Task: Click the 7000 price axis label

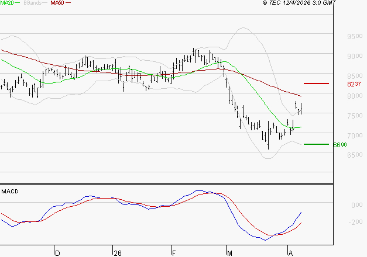Action: point(355,136)
